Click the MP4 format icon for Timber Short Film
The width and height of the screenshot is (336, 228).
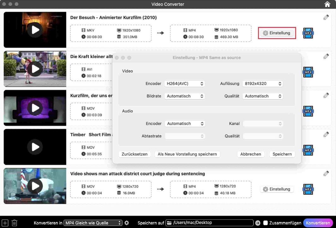[308, 150]
